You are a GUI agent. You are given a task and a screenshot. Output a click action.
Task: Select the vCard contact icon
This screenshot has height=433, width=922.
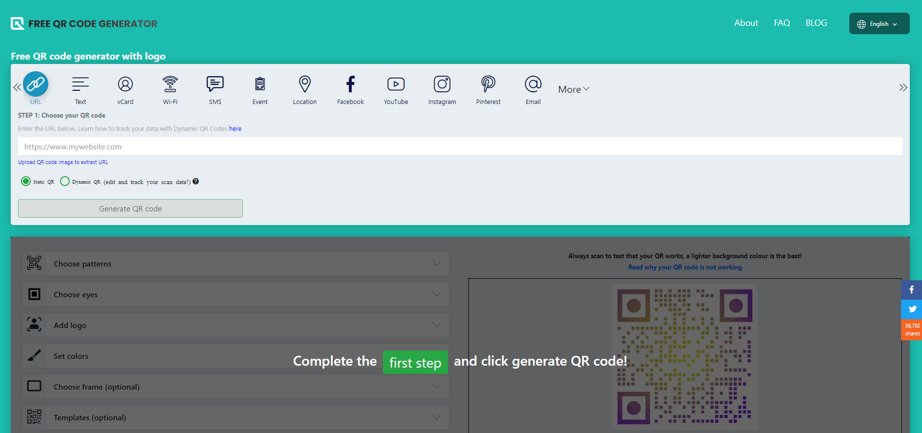tap(125, 84)
